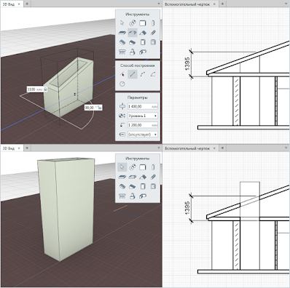Add new tab beside upper Вспомогательный чертеж
This screenshot has width=290, height=288.
click(x=222, y=4)
